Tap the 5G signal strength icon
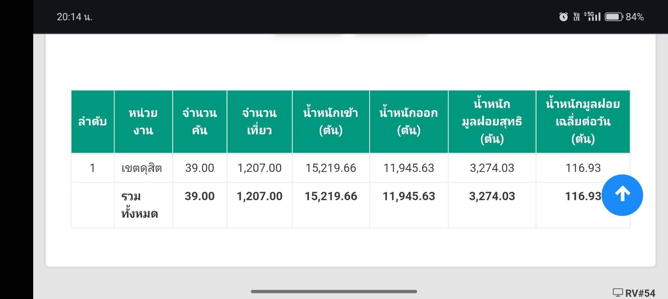The width and height of the screenshot is (668, 299). coord(592,16)
